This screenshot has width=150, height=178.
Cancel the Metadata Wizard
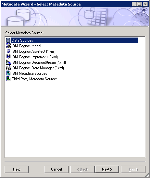pyautogui.click(x=56, y=169)
